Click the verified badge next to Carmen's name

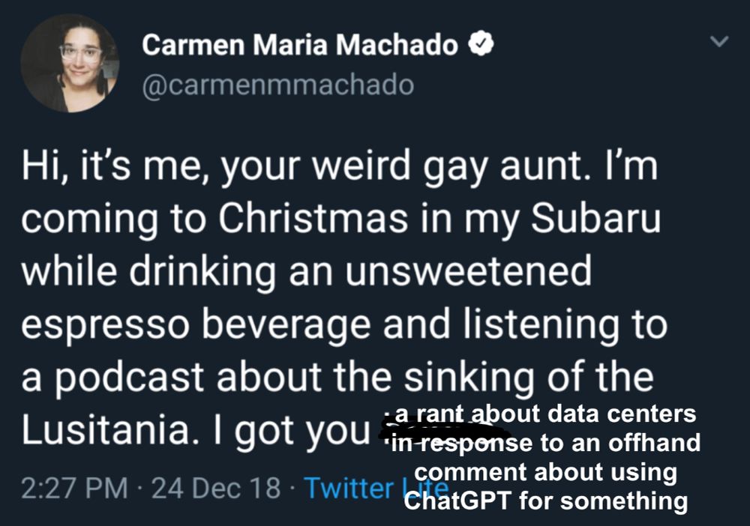pos(481,44)
